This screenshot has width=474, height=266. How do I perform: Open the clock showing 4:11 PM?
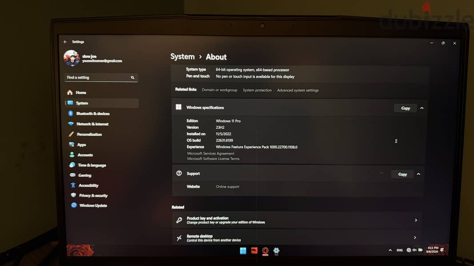pos(432,250)
